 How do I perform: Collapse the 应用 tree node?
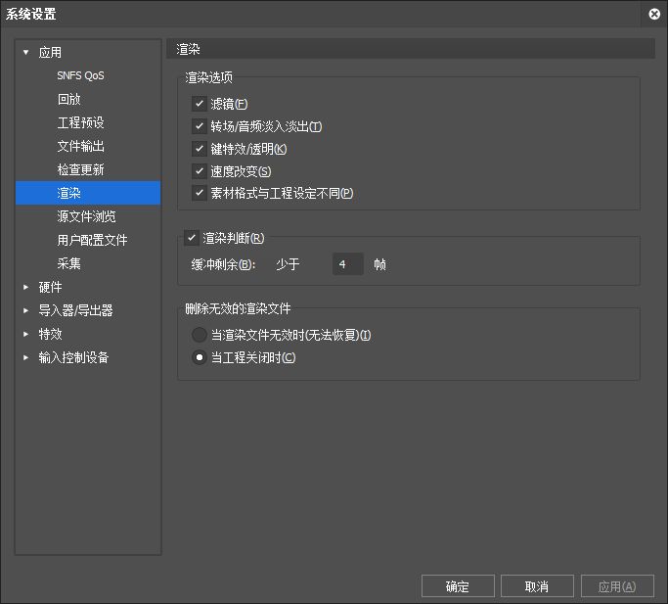coord(26,53)
